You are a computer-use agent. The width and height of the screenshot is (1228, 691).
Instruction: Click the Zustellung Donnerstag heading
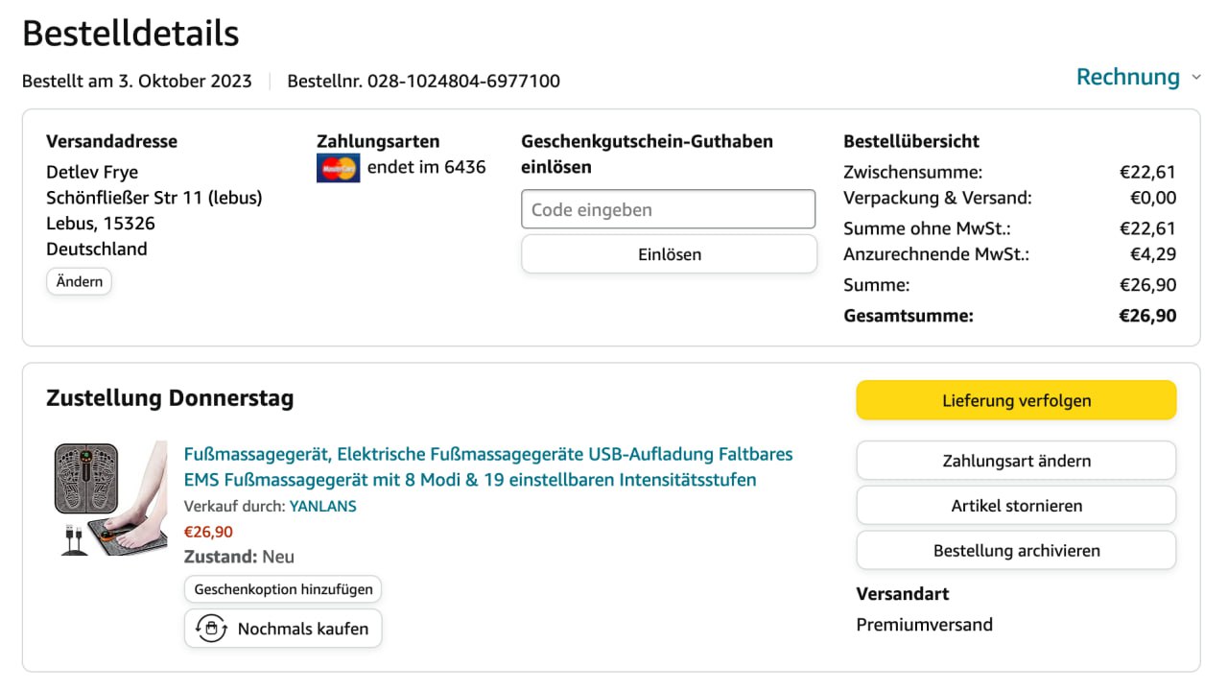point(170,398)
